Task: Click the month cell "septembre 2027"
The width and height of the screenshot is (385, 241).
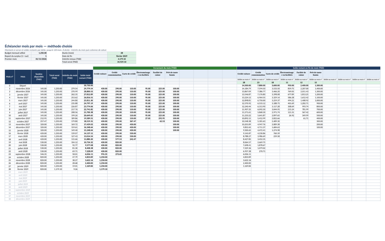Action: 23,118
